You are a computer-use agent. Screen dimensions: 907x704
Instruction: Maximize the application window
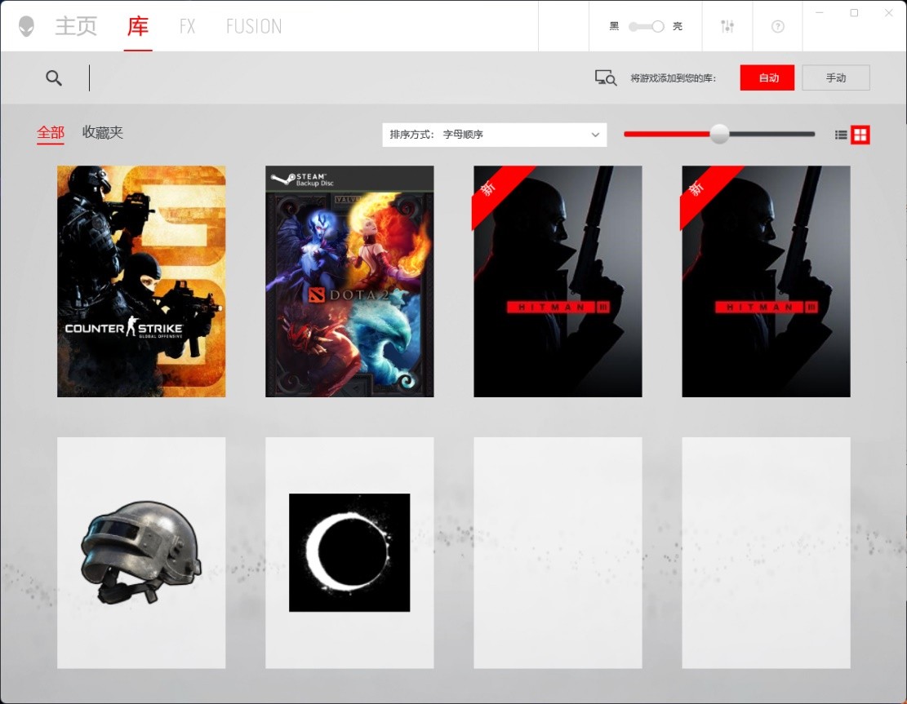click(854, 13)
